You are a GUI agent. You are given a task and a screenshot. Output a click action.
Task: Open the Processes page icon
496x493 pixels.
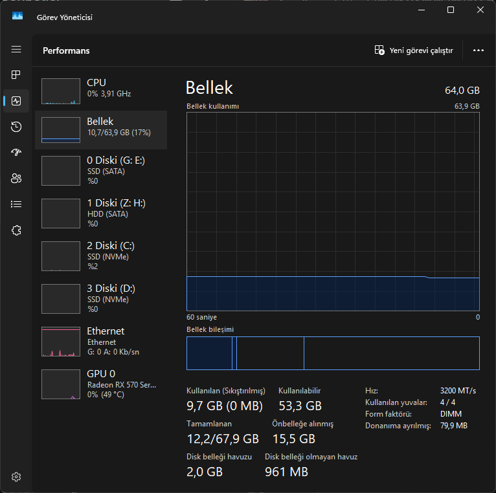pos(16,75)
